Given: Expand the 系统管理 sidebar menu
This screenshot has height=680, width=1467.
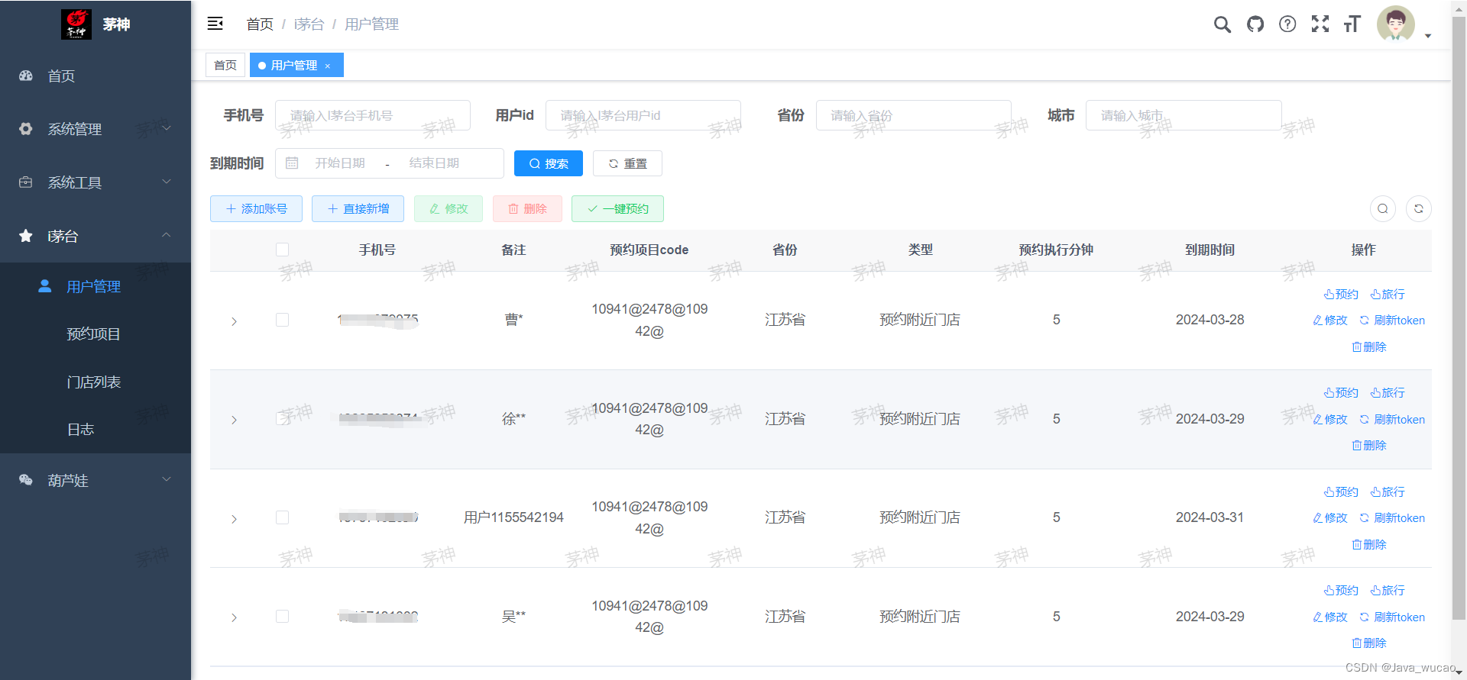Looking at the screenshot, I should (x=96, y=129).
